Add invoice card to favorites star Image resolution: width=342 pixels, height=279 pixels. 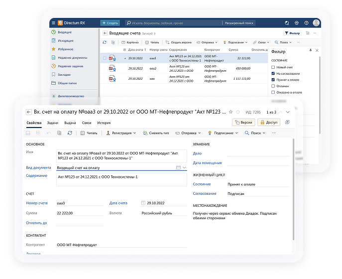[x=231, y=112]
